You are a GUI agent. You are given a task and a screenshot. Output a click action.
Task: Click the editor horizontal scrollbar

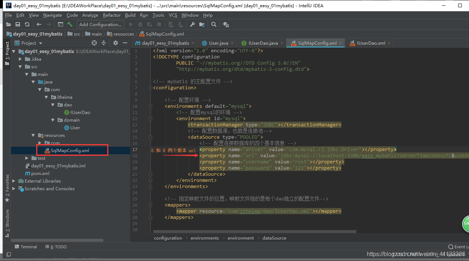(255, 232)
